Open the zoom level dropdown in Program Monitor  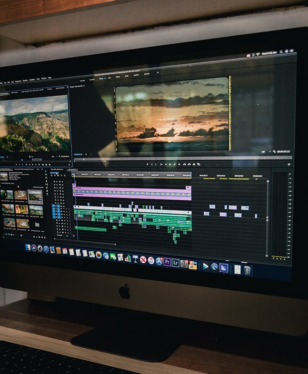pyautogui.click(x=88, y=154)
